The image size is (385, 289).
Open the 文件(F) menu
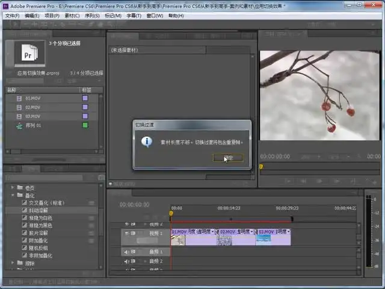click(12, 16)
